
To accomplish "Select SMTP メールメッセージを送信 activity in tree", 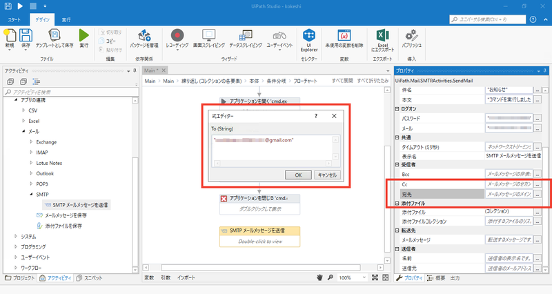I will [77, 205].
